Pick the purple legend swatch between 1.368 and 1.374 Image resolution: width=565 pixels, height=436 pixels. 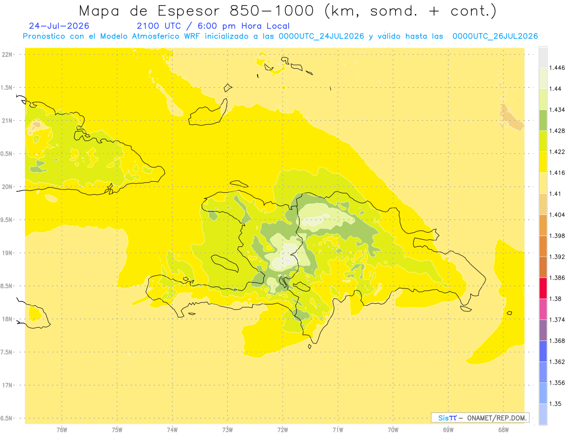tap(543, 330)
